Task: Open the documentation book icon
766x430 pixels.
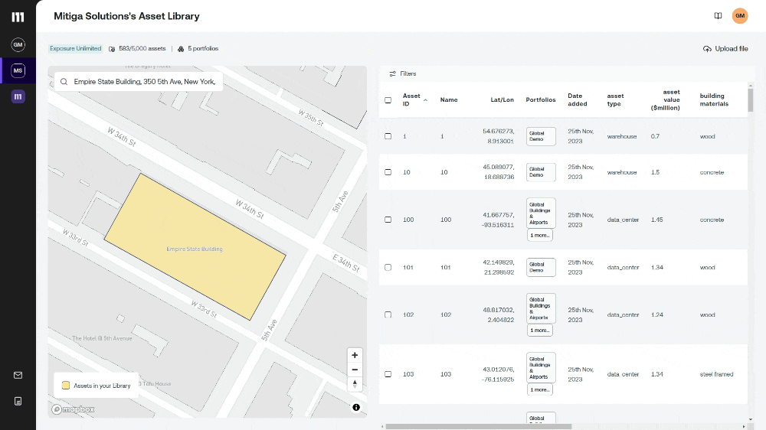Action: pos(718,15)
